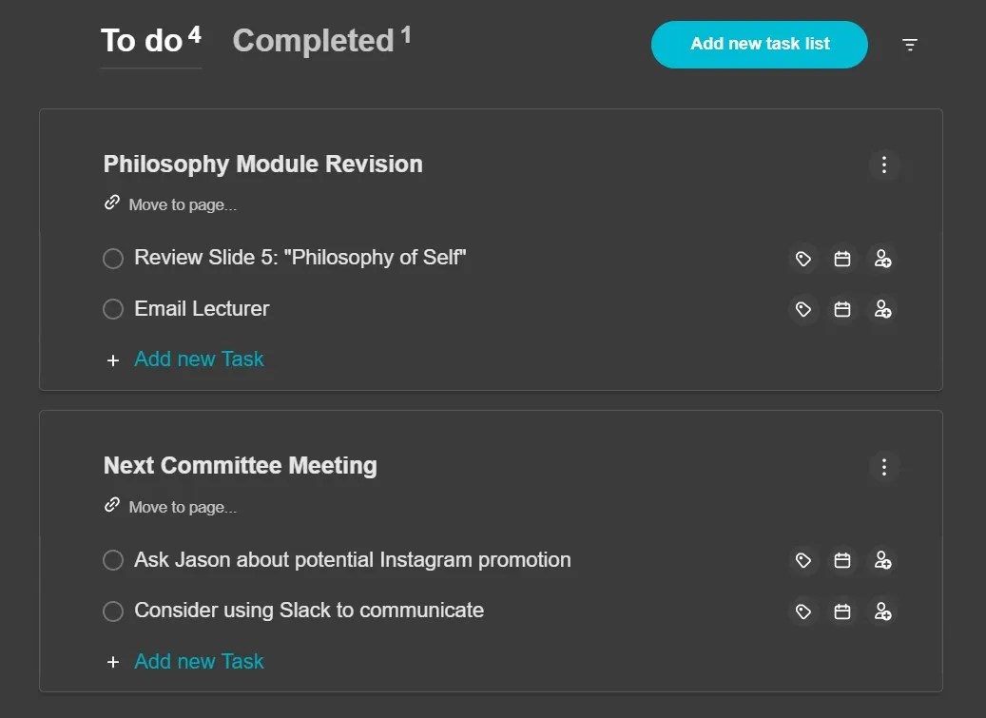Check off the Email Lecturer task

coord(113,309)
